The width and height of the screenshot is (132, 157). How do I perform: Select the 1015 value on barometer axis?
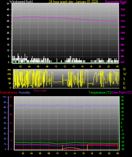[x=123, y=15]
